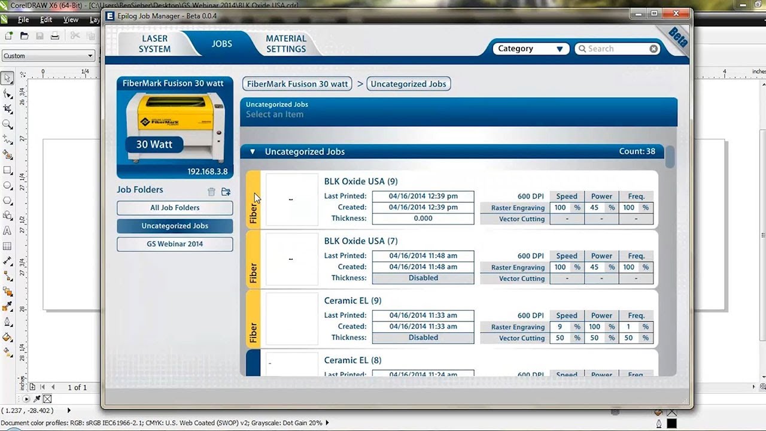
Task: Click the Cut scissors icon in CorelDRAW
Action: [x=75, y=36]
